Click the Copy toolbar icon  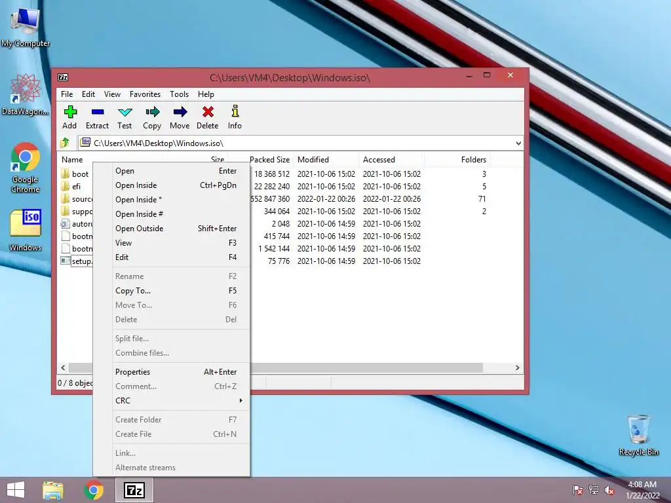coord(152,112)
